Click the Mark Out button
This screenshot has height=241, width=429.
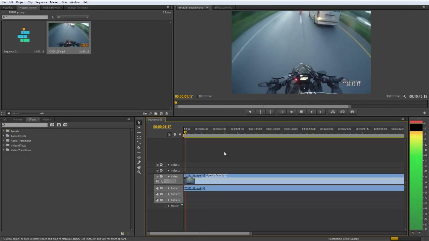tap(270, 112)
